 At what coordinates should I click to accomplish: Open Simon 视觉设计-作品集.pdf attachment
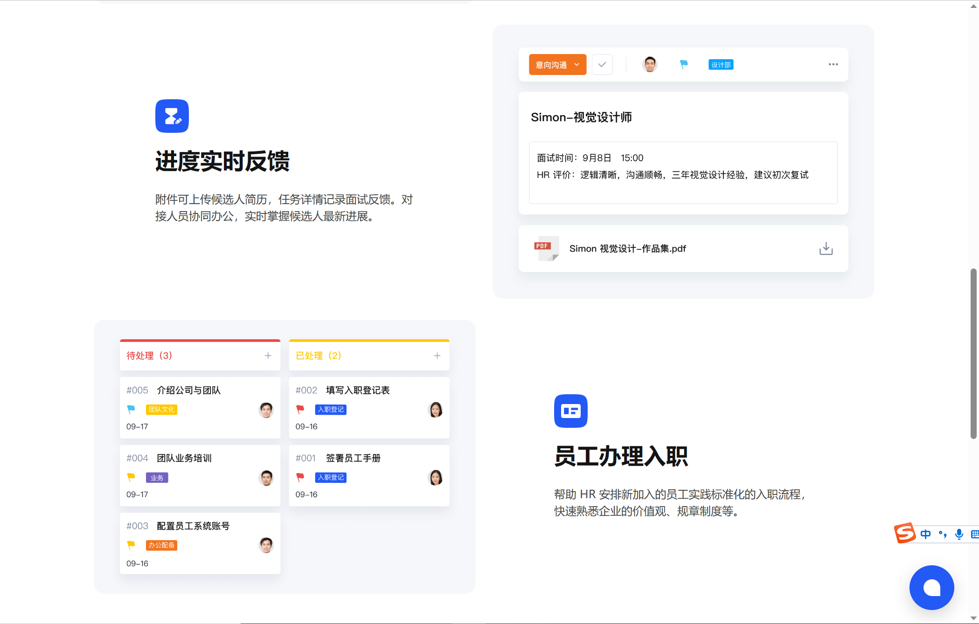pyautogui.click(x=627, y=248)
